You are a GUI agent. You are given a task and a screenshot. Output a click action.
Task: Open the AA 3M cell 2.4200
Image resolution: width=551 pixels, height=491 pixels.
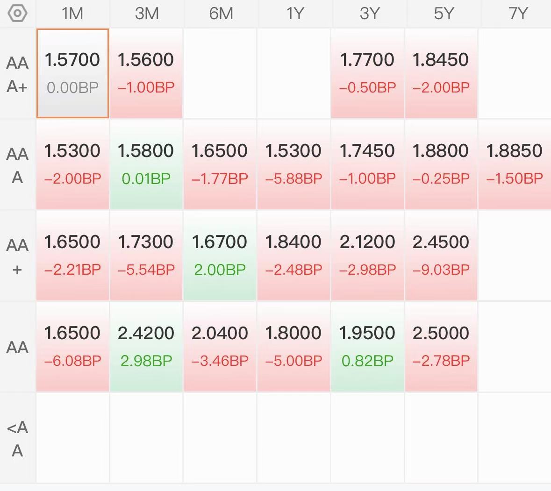[x=147, y=347]
